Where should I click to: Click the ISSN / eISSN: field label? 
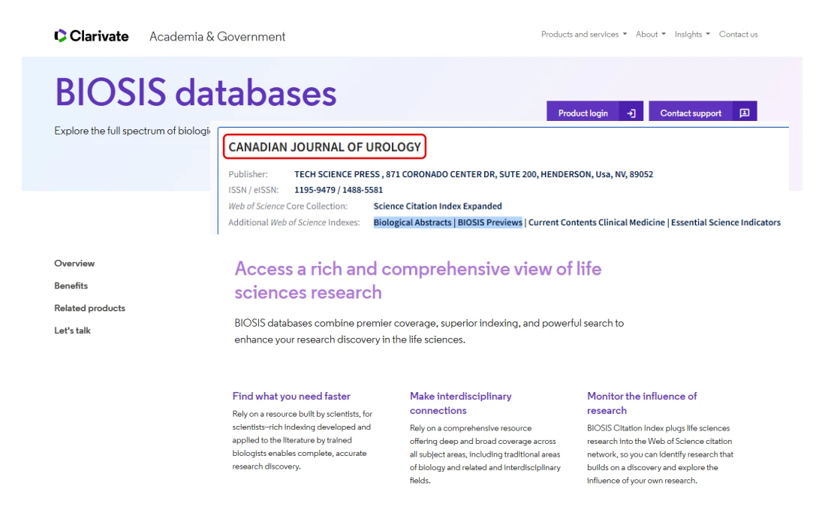point(253,190)
